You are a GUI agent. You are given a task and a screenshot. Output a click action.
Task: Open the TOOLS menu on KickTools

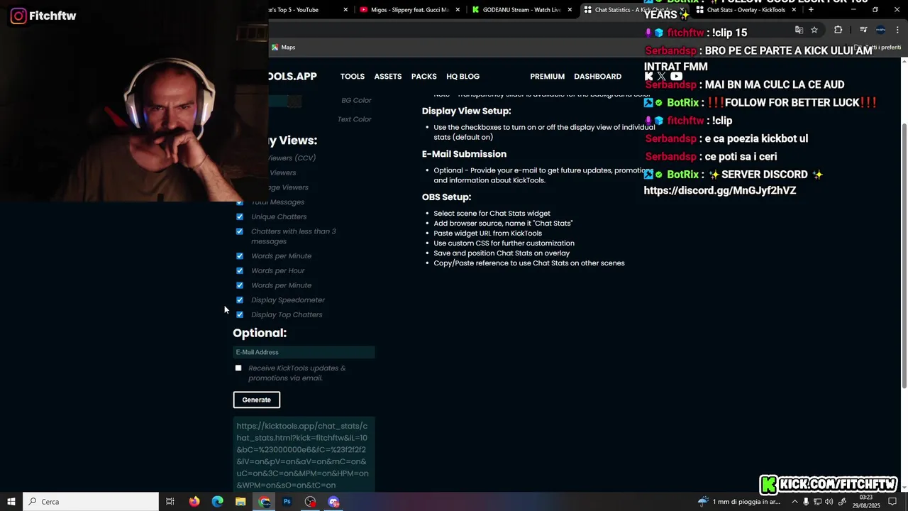(353, 77)
